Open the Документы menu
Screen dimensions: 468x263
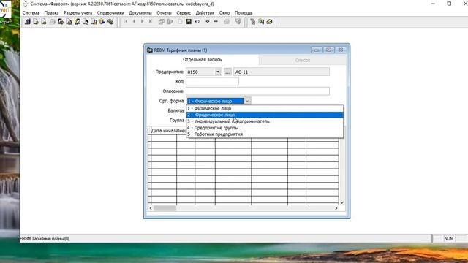[140, 13]
